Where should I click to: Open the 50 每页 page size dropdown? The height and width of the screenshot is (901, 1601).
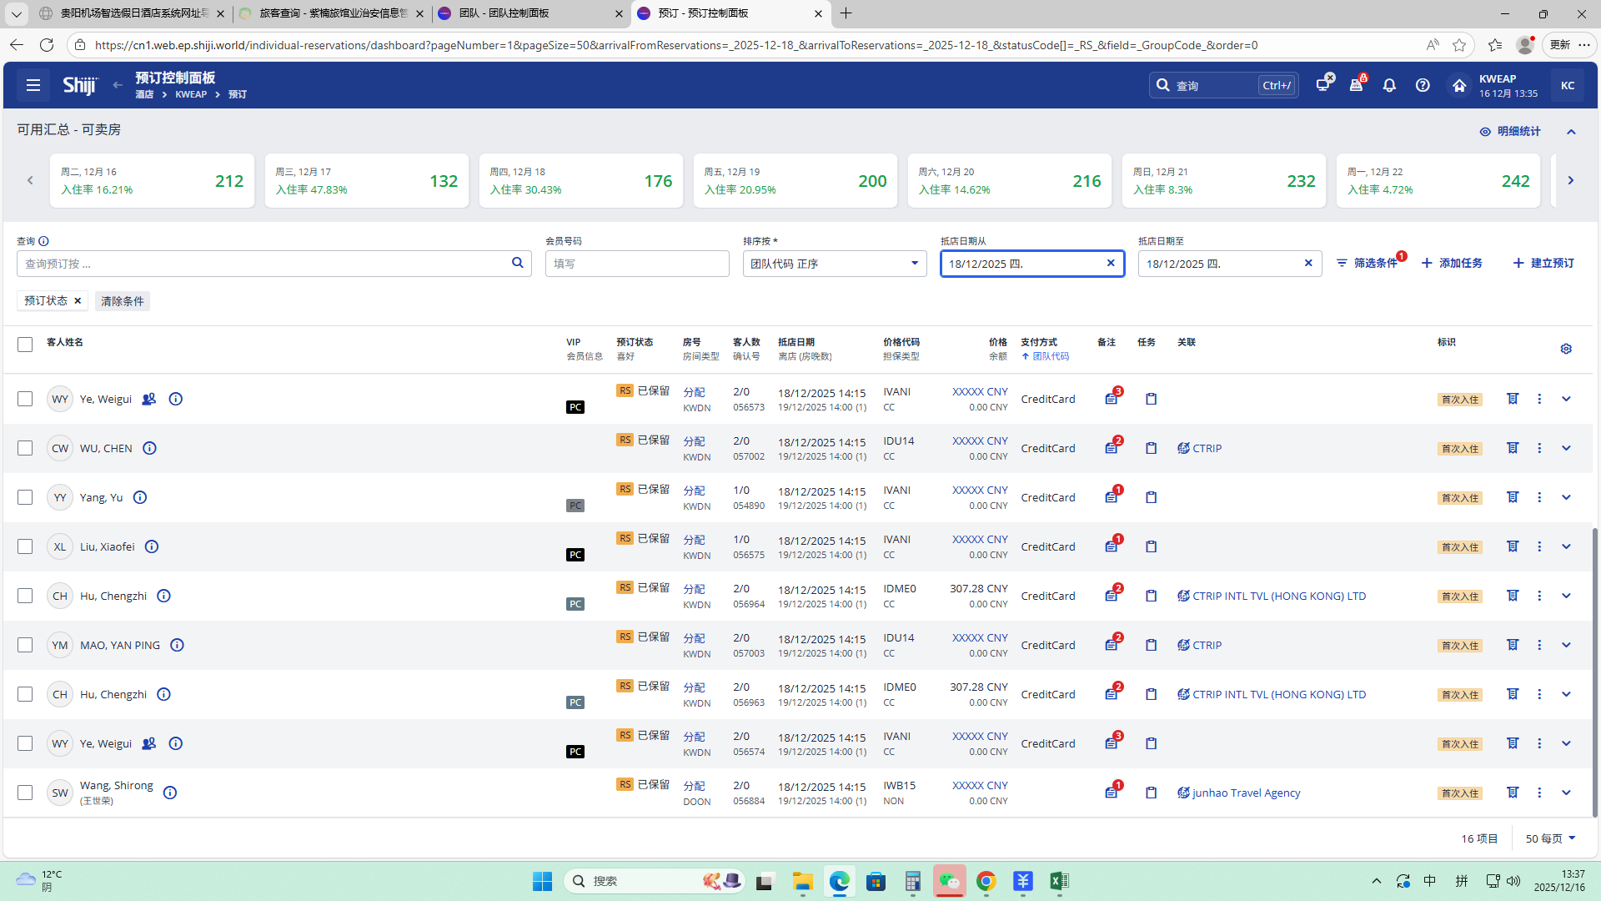[1550, 838]
